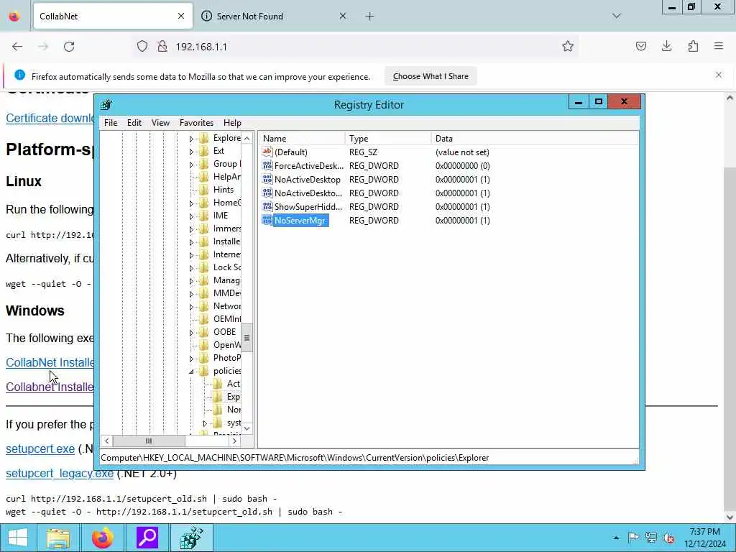Click the Type column header
This screenshot has width=736, height=552.
[x=388, y=139]
